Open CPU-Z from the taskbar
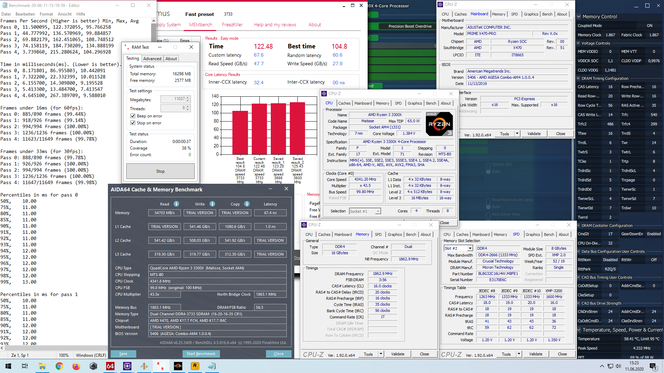 pos(127,366)
